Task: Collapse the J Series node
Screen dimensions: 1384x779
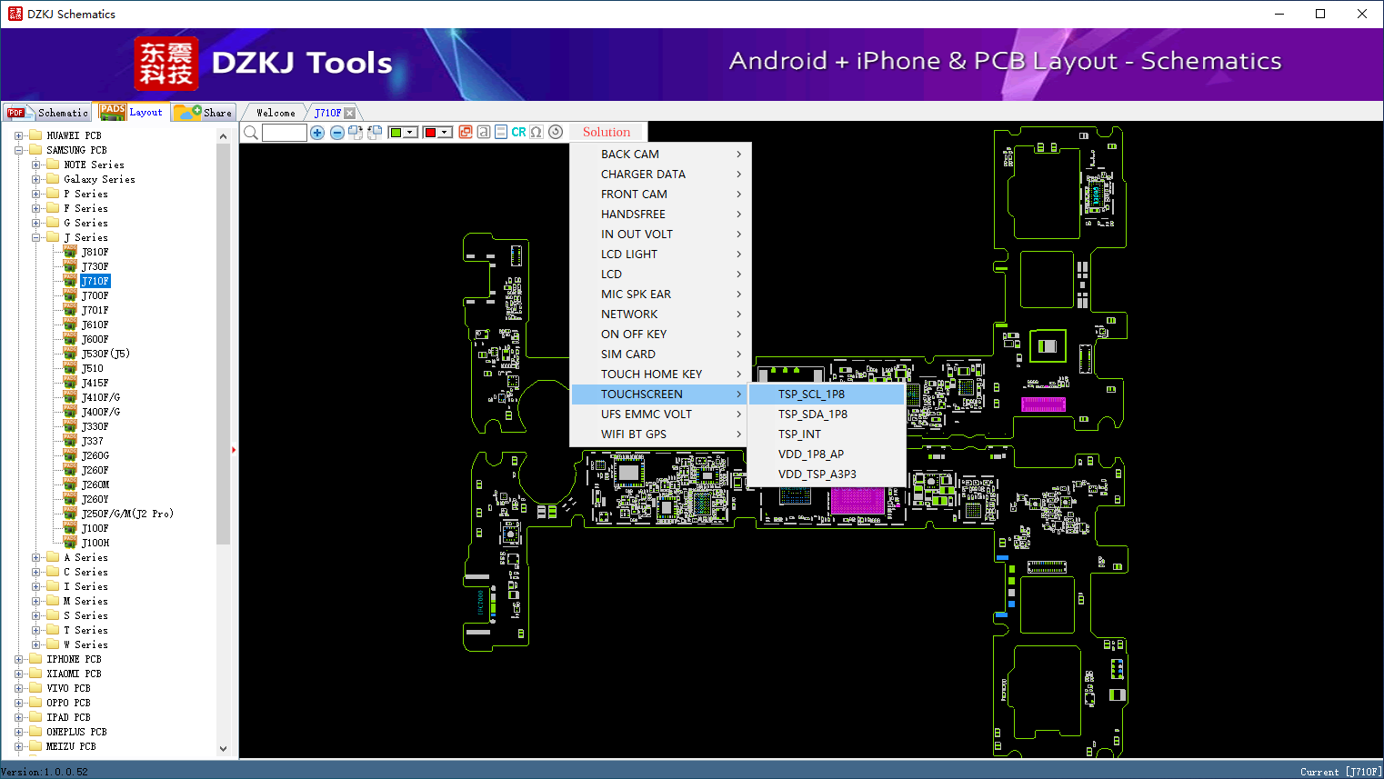Action: [x=36, y=237]
